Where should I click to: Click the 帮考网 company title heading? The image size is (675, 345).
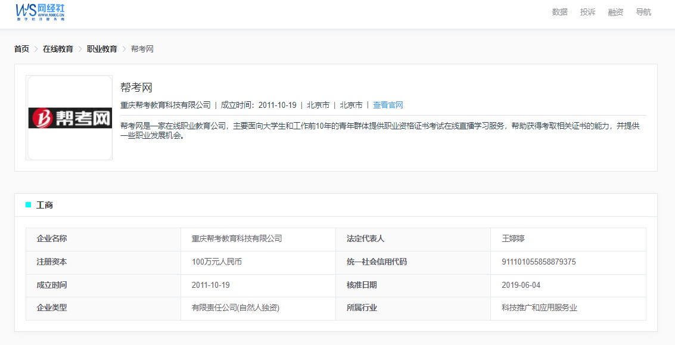(x=136, y=88)
